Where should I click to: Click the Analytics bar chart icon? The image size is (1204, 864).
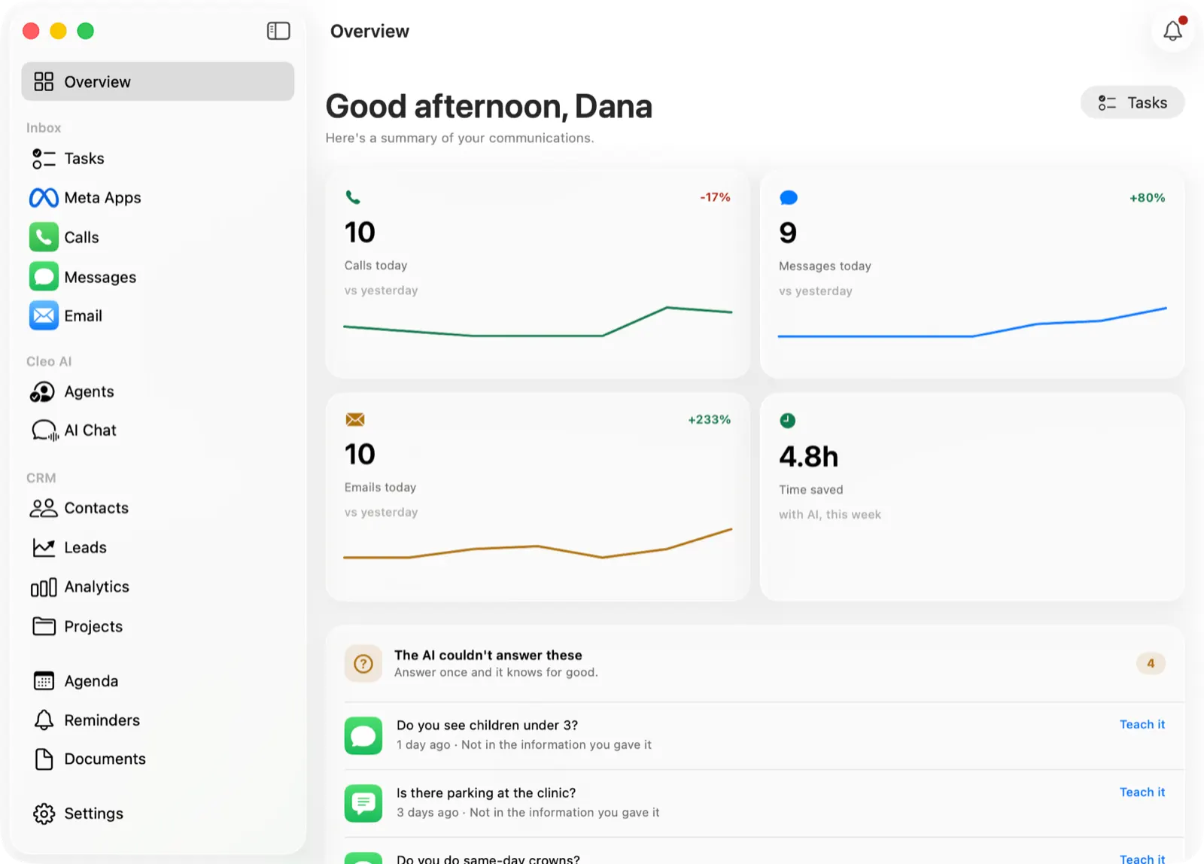click(44, 587)
